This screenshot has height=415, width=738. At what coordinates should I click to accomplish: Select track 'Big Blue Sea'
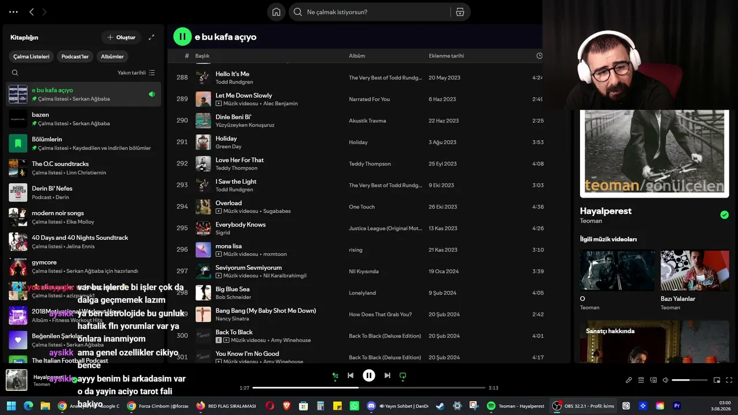[232, 289]
